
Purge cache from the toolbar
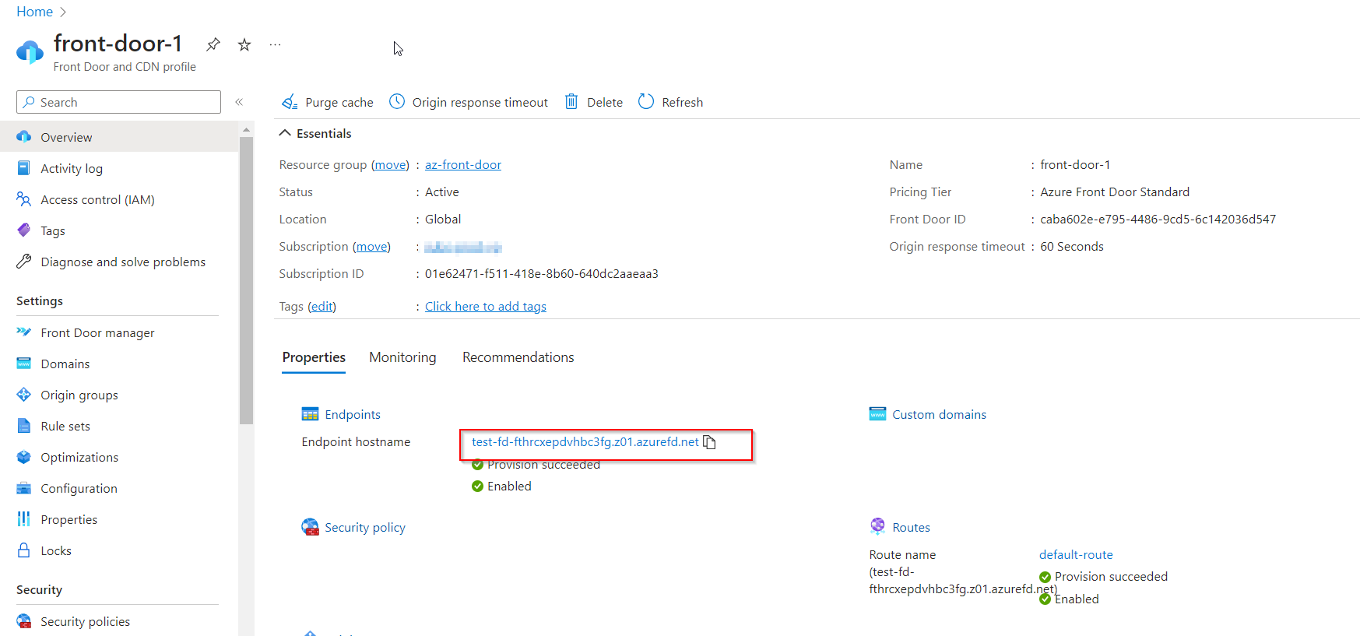pyautogui.click(x=328, y=102)
